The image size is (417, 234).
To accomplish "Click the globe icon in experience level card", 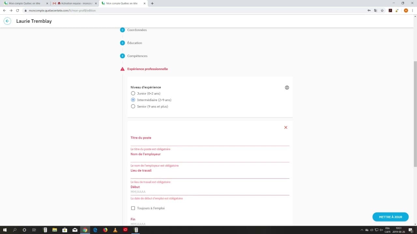I will pos(287,87).
